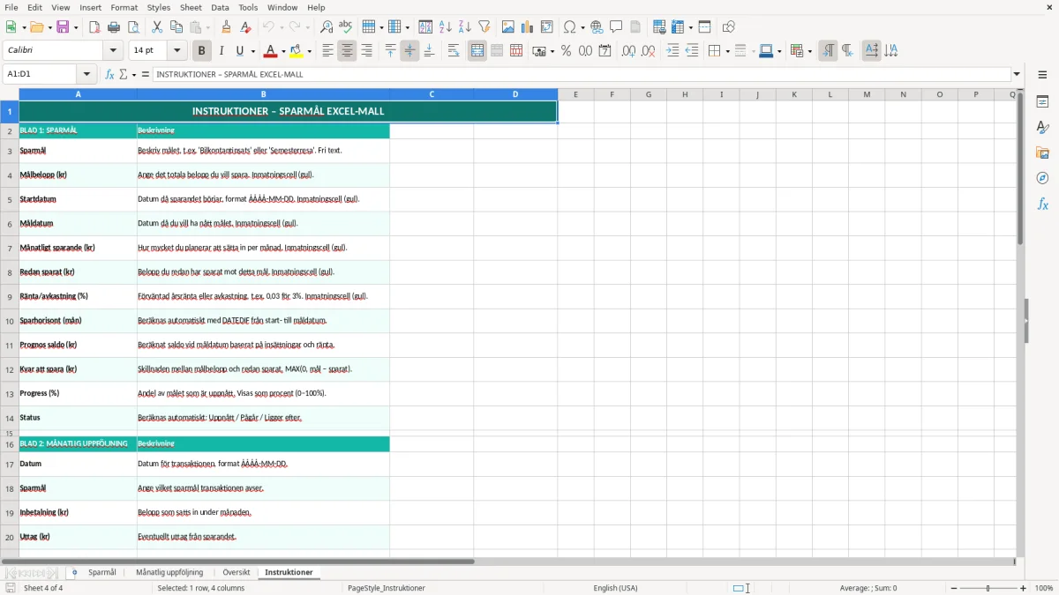Open the Styles menu
This screenshot has height=595, width=1059.
[159, 8]
